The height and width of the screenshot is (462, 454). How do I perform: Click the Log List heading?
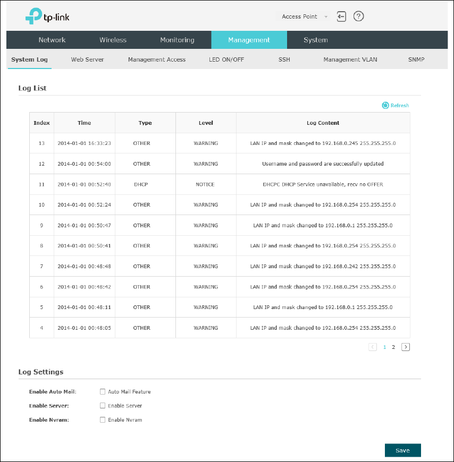(x=32, y=88)
